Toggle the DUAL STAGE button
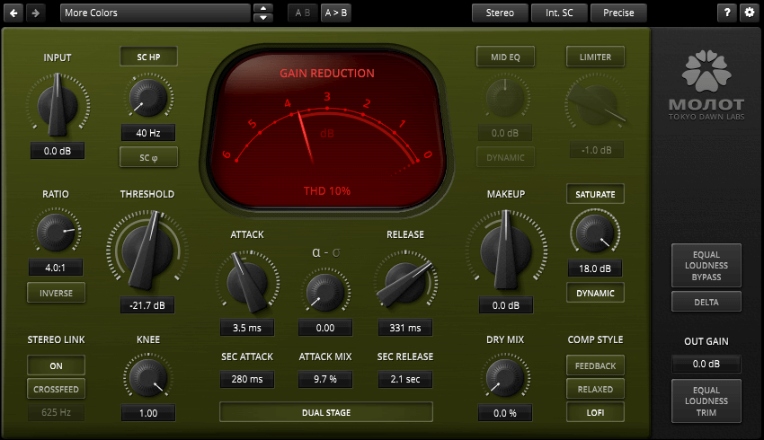Image resolution: width=764 pixels, height=440 pixels. click(x=326, y=412)
